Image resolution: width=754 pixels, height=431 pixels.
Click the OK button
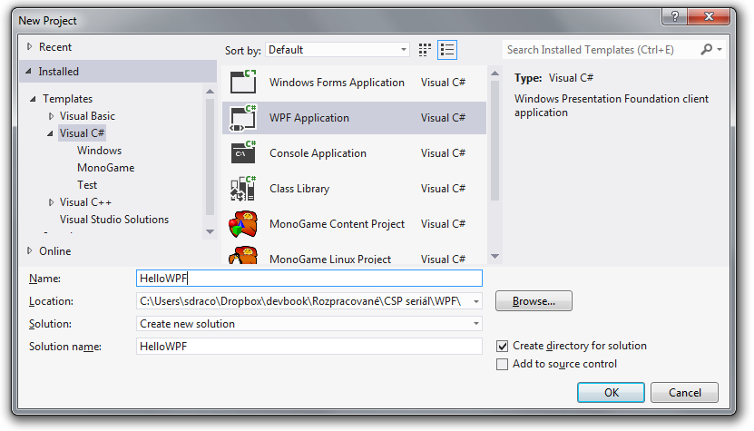point(611,393)
